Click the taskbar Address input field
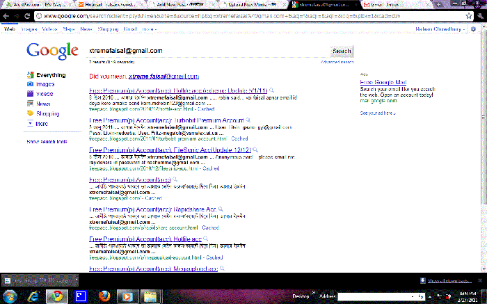The width and height of the screenshot is (487, 304). pos(374,297)
